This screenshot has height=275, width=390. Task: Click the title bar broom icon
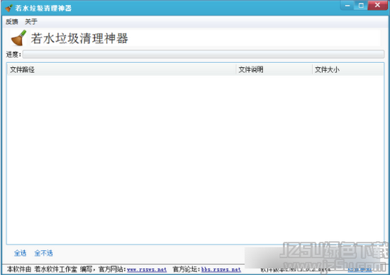click(9, 8)
